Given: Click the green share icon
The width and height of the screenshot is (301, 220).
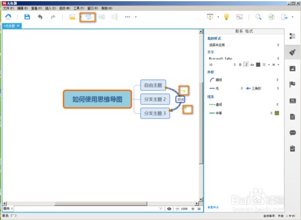Looking at the screenshot, I should click(271, 17).
